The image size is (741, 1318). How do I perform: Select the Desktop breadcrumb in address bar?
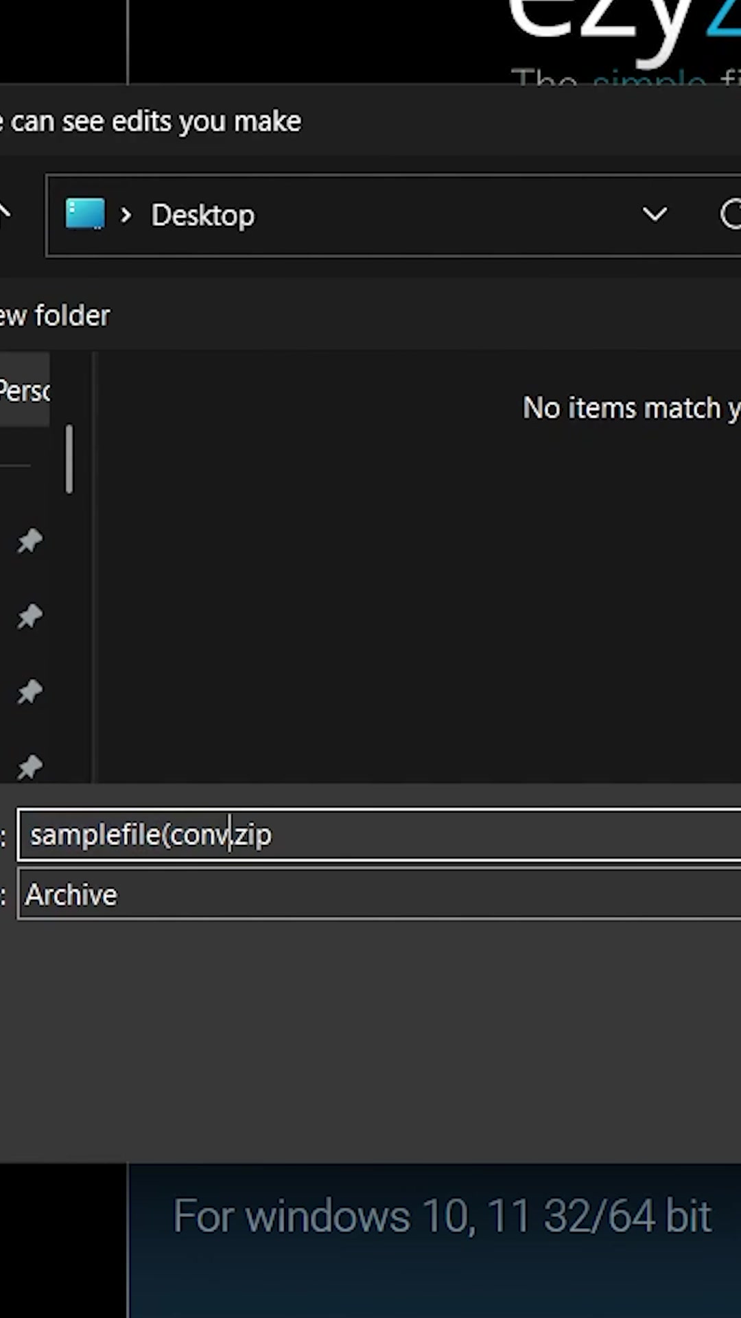tap(202, 216)
